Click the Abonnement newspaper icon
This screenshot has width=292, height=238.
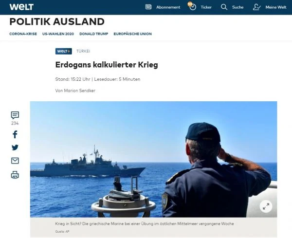click(148, 7)
